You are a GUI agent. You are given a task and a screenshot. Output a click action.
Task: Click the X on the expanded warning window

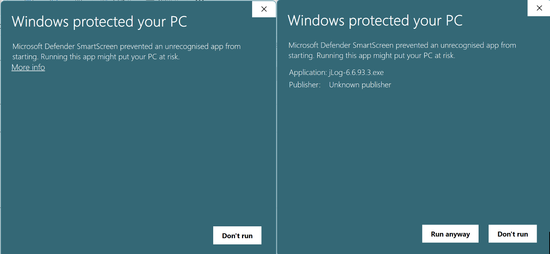point(539,8)
